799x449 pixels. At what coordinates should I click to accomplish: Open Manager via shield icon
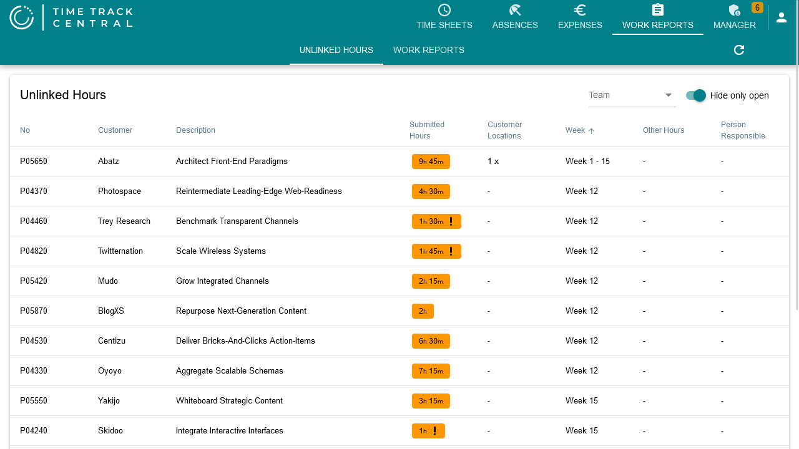734,11
